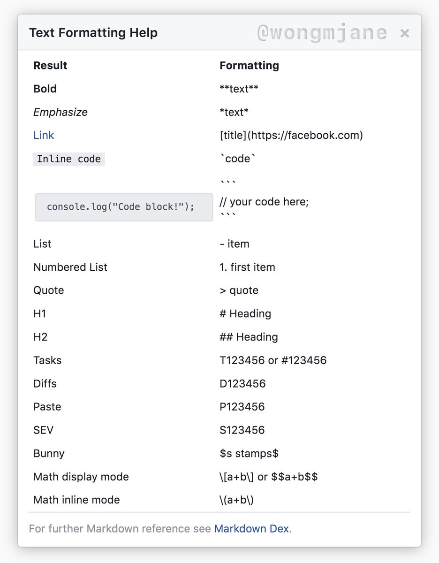This screenshot has width=439, height=563.
Task: Click the 'D123456' example
Action: click(242, 383)
